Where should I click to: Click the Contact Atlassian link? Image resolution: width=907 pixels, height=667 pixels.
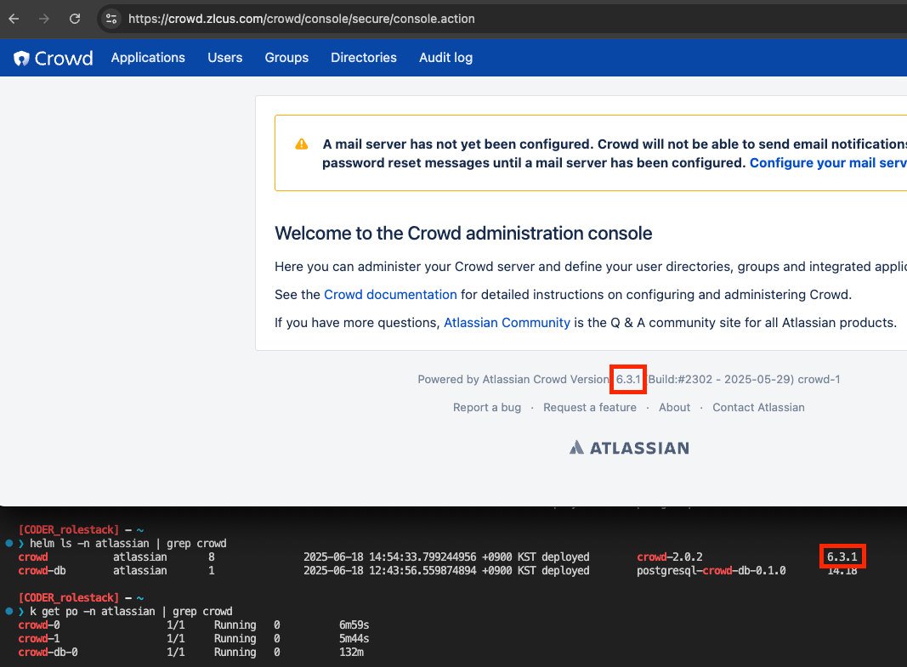pyautogui.click(x=758, y=408)
